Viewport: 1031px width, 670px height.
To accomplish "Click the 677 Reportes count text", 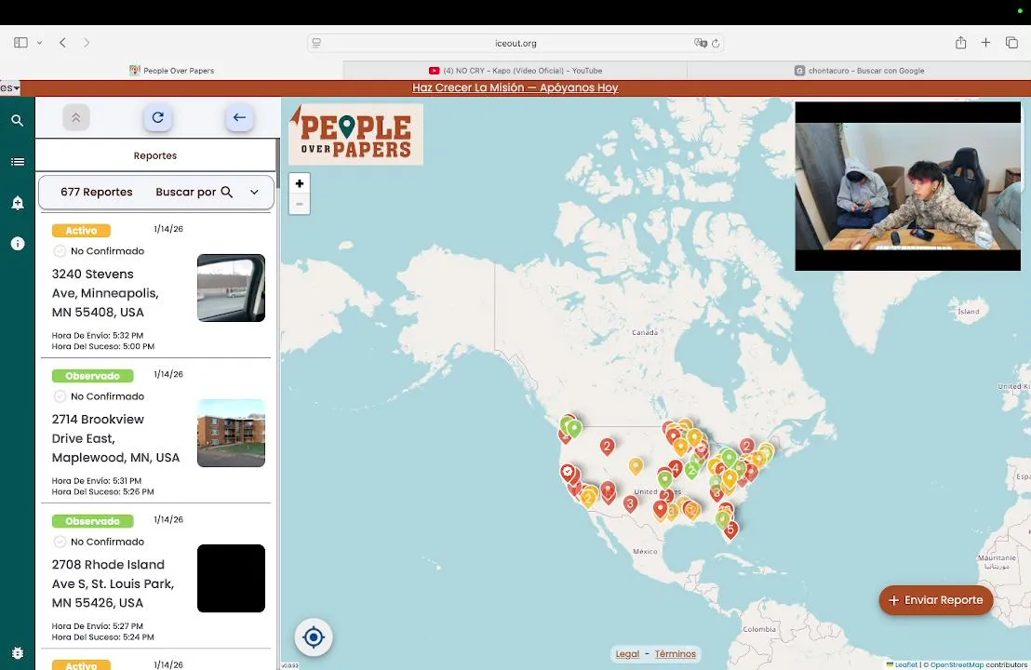I will point(97,192).
